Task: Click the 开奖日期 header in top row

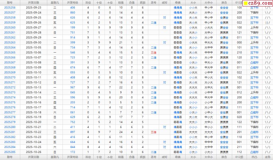Action: click(33, 2)
